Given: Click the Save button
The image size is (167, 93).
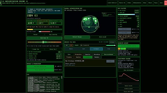Looking at the screenshot, I should point(161,3).
